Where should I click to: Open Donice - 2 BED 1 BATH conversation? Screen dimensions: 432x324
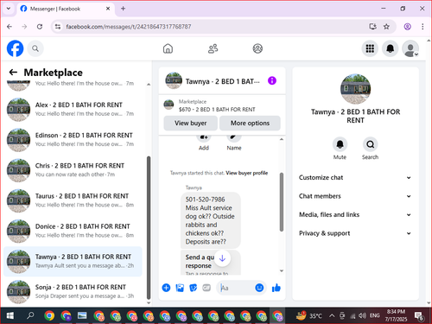click(x=73, y=231)
